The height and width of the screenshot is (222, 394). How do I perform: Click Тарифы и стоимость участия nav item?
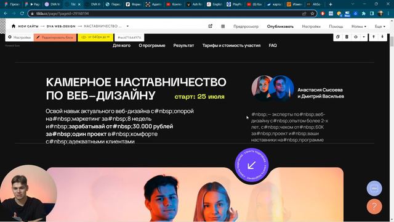[231, 46]
